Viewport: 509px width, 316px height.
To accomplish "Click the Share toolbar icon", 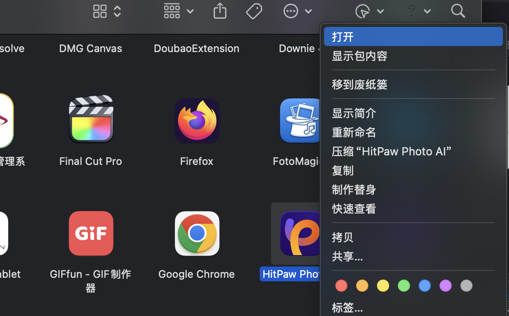I will (220, 11).
